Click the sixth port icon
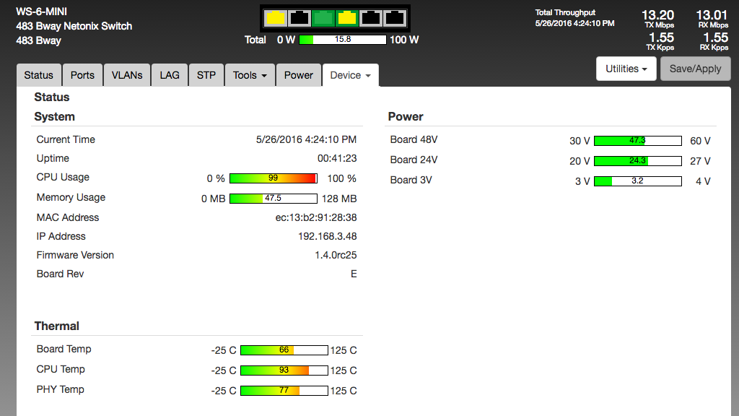The width and height of the screenshot is (739, 416). 395,18
